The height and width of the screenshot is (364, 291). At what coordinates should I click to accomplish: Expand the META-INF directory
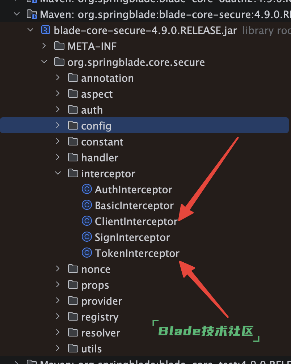(x=44, y=46)
